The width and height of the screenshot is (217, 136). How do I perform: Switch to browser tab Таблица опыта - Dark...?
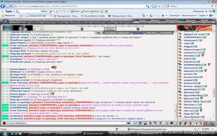(121, 16)
